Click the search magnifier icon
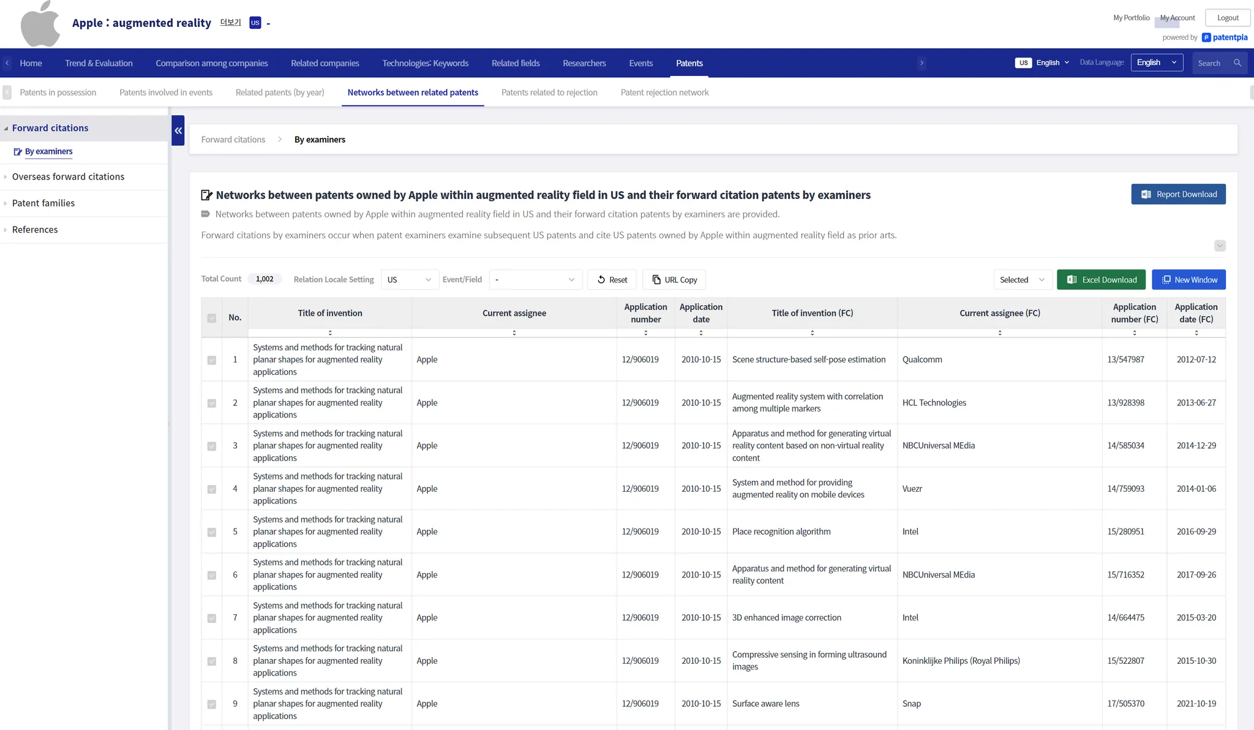This screenshot has width=1254, height=730. coord(1237,63)
